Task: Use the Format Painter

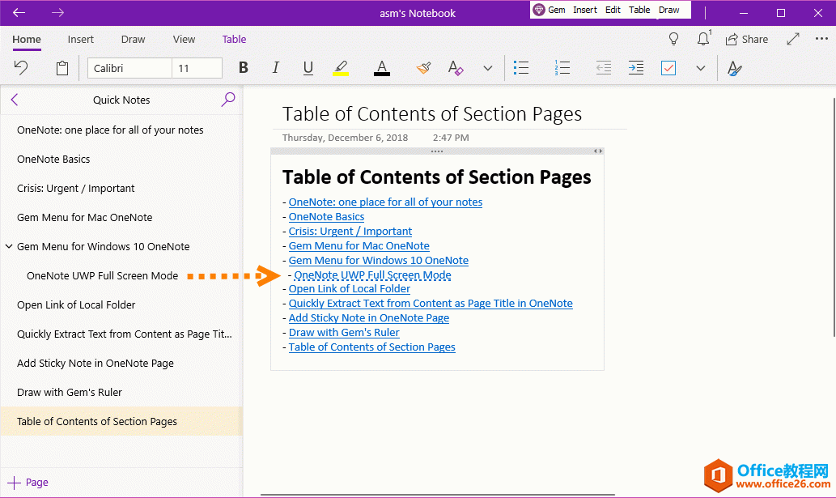Action: click(x=423, y=68)
